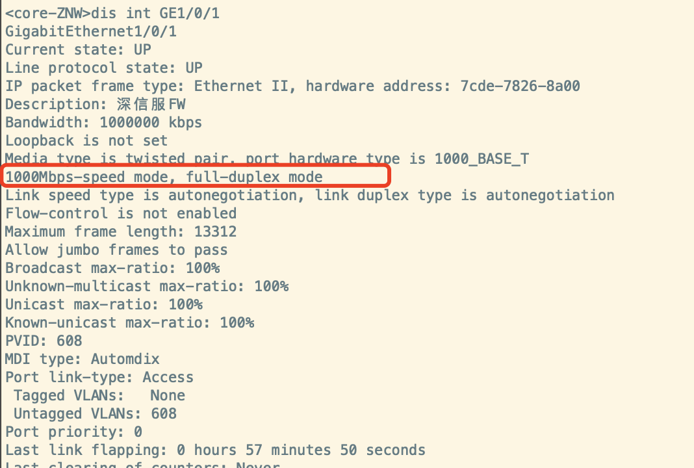Click the 'Broadcast max-ratio: 100%' line
The width and height of the screenshot is (694, 468).
(x=112, y=268)
